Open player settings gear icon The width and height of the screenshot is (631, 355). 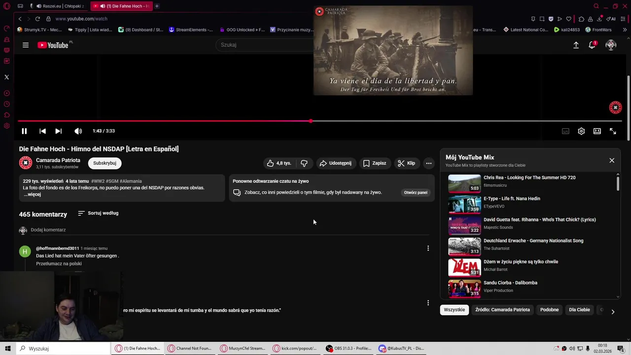coord(581,131)
